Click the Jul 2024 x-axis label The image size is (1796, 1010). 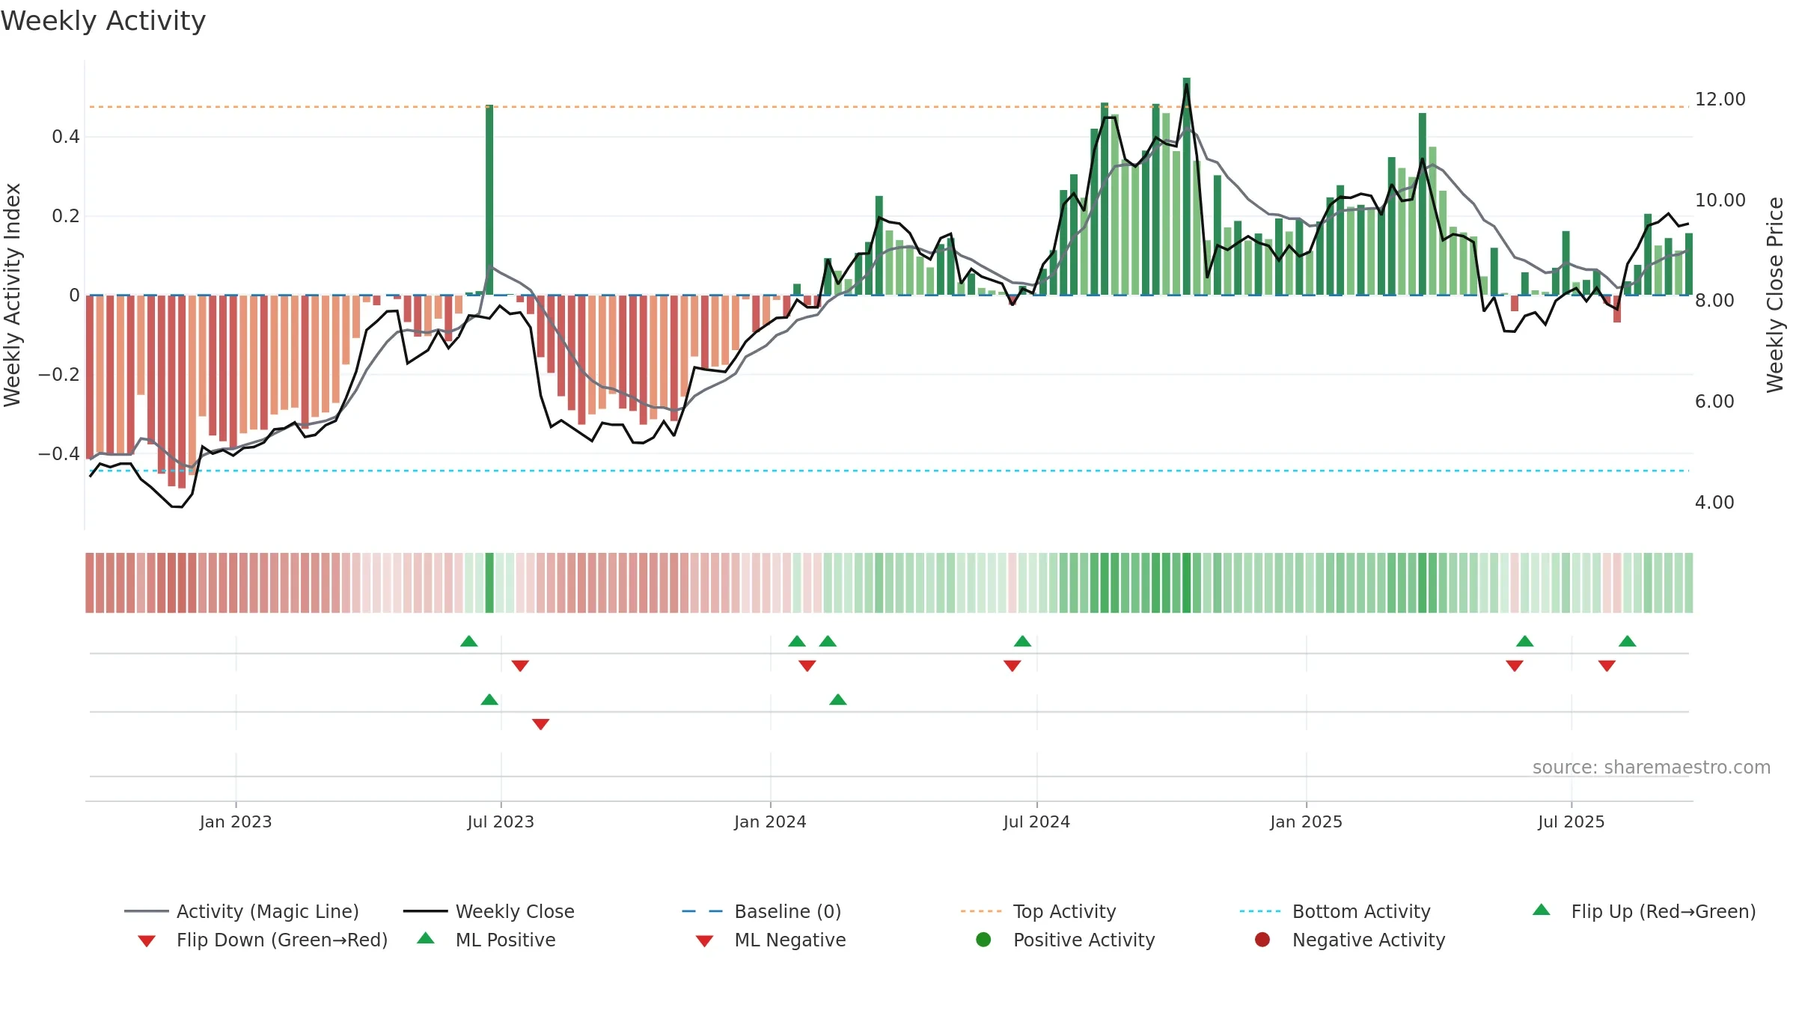pyautogui.click(x=1036, y=822)
